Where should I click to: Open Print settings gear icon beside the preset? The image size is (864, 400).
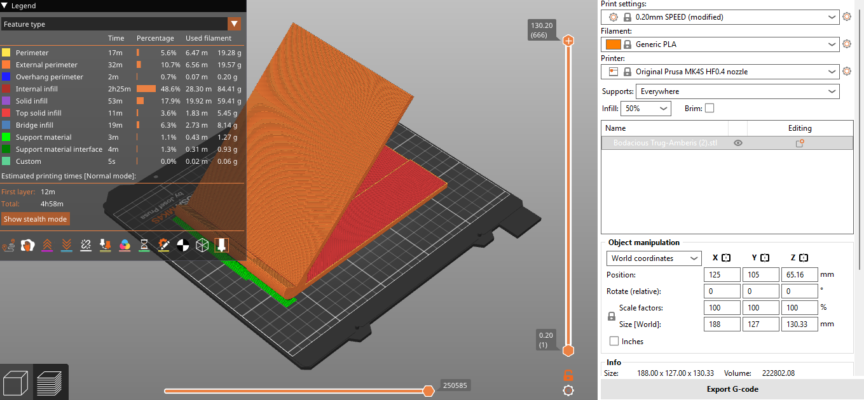click(846, 17)
